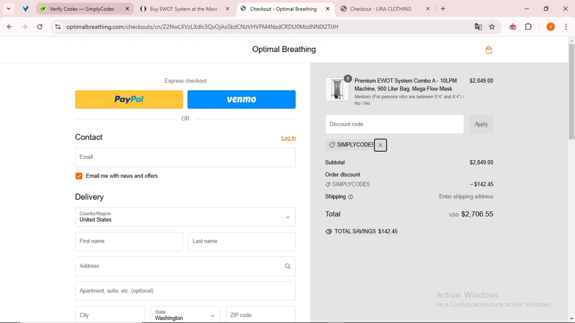Focus the Discount code field

[x=394, y=124]
